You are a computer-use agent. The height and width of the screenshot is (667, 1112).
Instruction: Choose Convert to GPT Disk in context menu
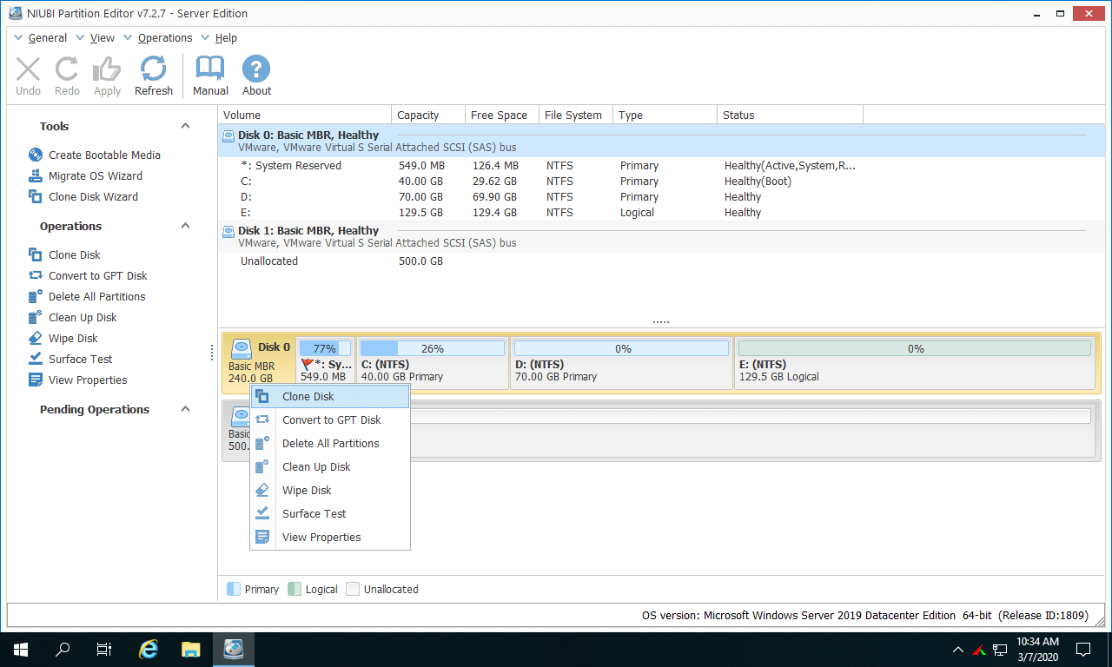pos(331,419)
